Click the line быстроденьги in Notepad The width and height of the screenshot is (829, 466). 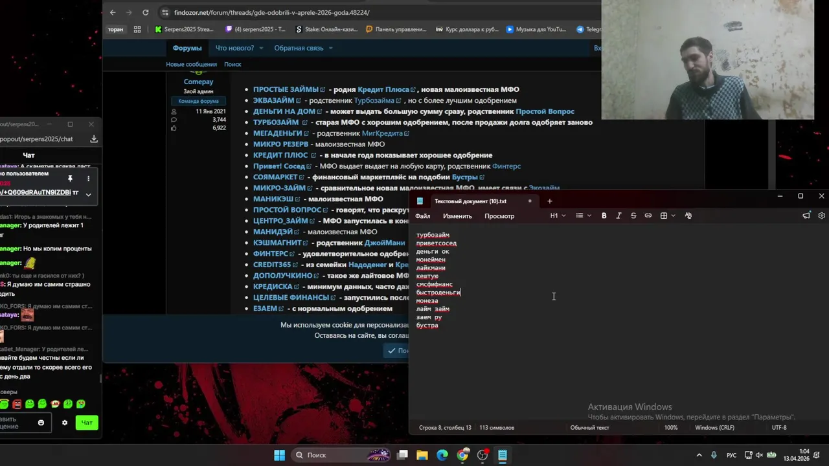coord(438,293)
